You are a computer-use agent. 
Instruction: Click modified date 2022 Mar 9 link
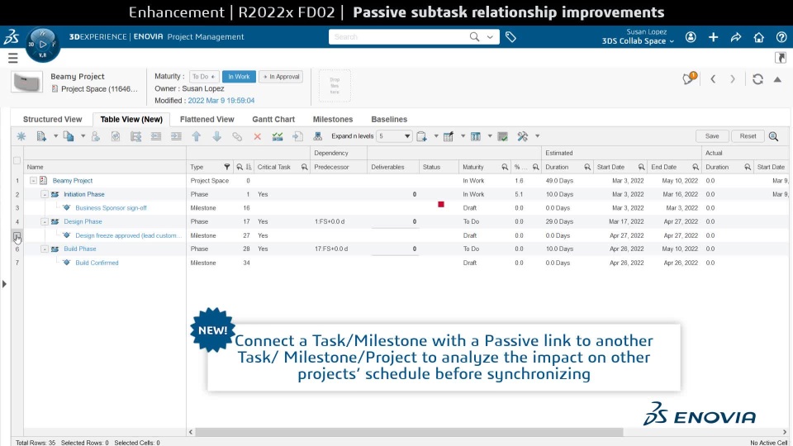(x=221, y=101)
